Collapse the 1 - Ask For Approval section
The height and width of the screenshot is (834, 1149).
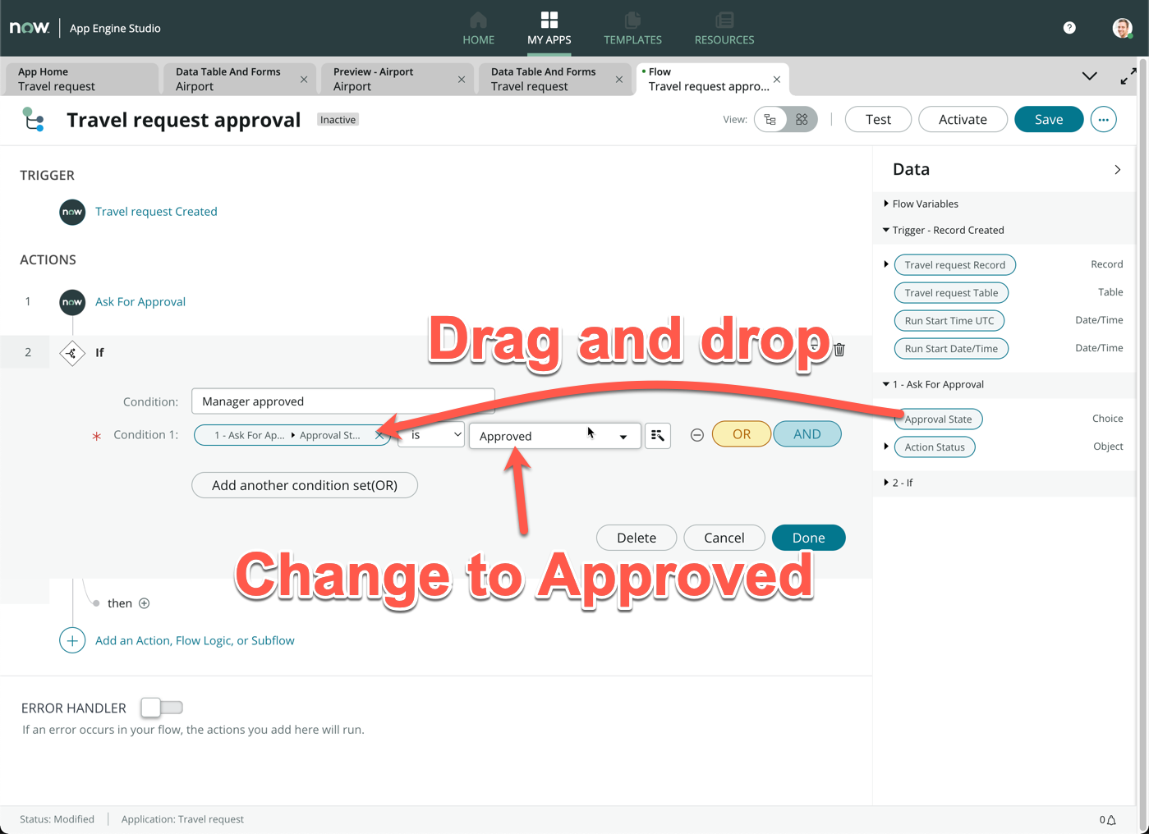pos(886,384)
